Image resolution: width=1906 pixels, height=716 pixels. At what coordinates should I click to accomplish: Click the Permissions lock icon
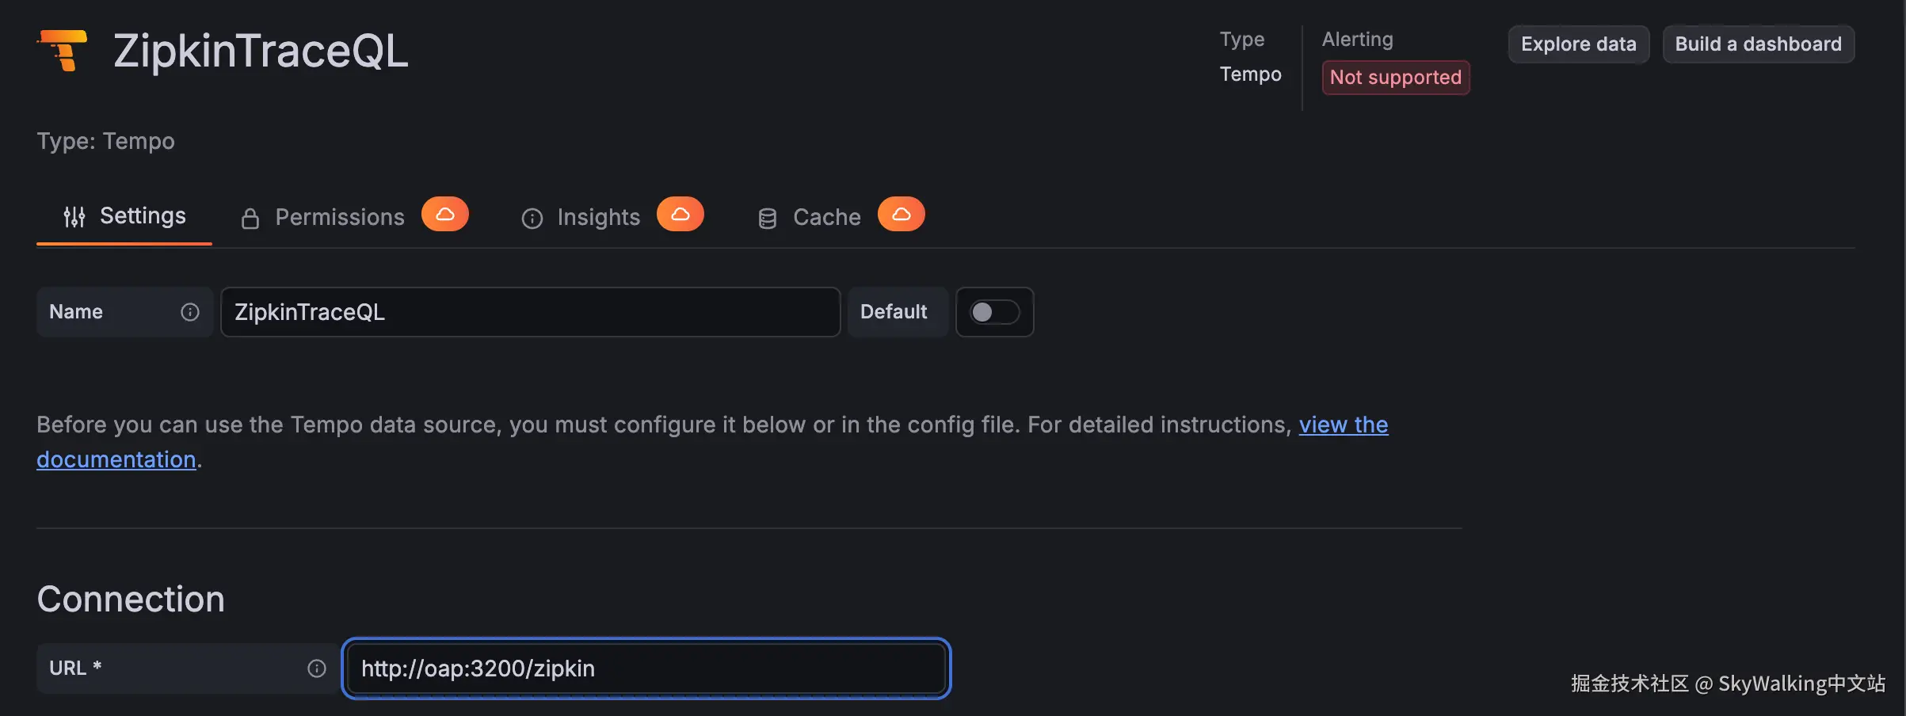coord(250,219)
